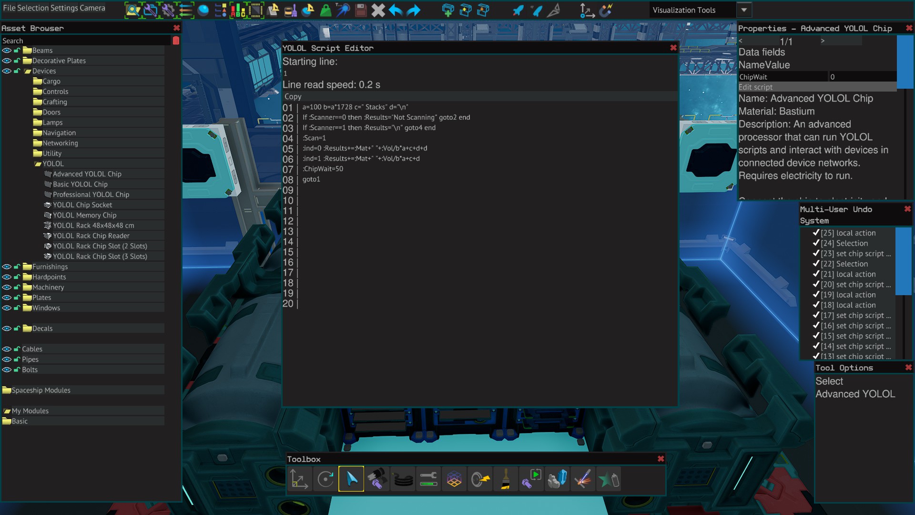Select the welding tool in Toolbox
Viewport: 915px width, 515px height.
pyautogui.click(x=582, y=479)
